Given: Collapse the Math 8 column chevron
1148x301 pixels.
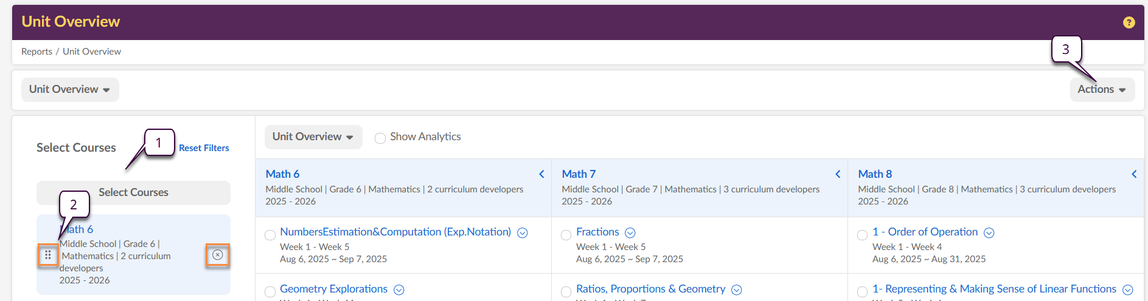Looking at the screenshot, I should (1134, 174).
